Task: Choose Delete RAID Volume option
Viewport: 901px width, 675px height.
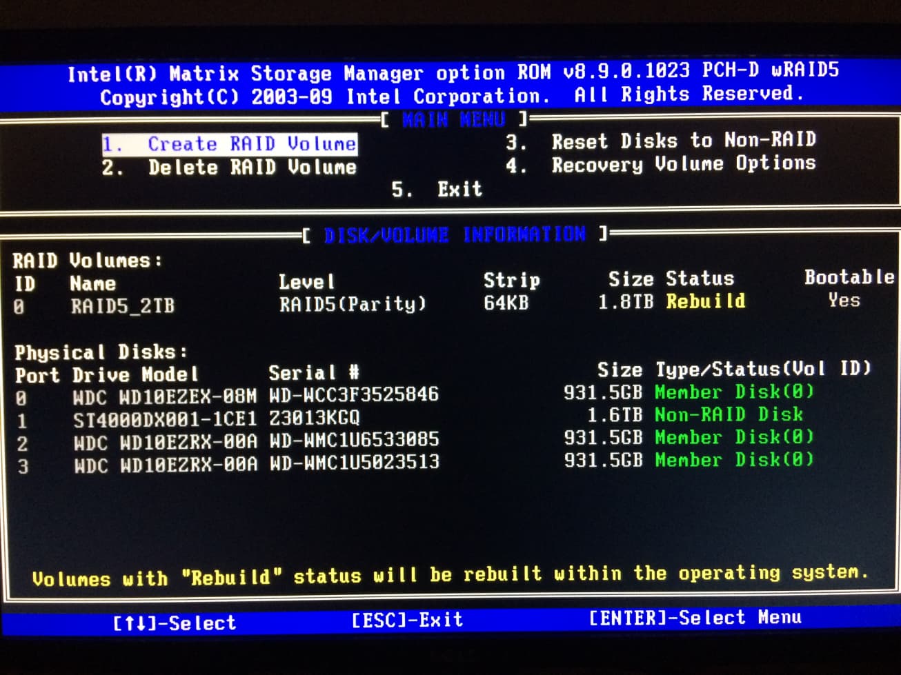Action: (x=229, y=167)
